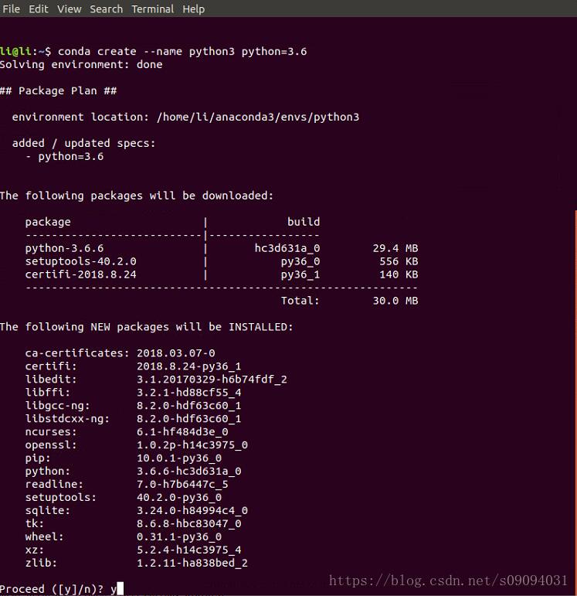Click version '6.1-hf484d3e_0'
Viewport: 577px width, 596px height.
(182, 432)
